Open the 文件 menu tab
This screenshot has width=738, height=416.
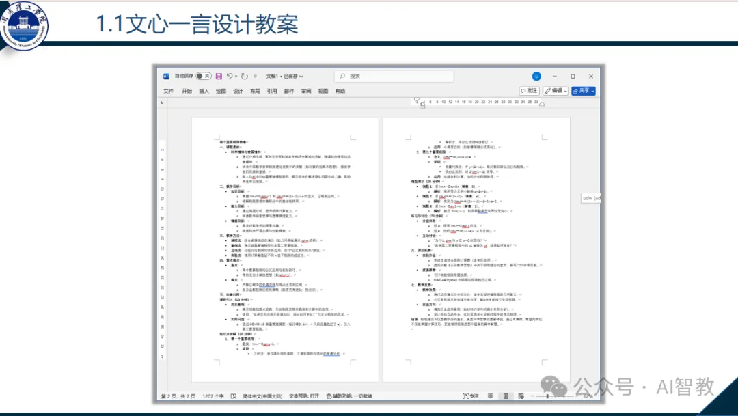pyautogui.click(x=169, y=92)
